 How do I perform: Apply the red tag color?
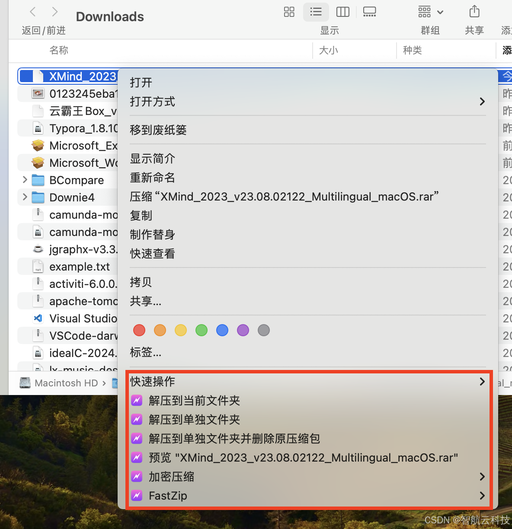pos(139,330)
